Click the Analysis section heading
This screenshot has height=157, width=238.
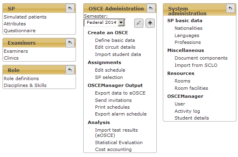pyautogui.click(x=99, y=122)
